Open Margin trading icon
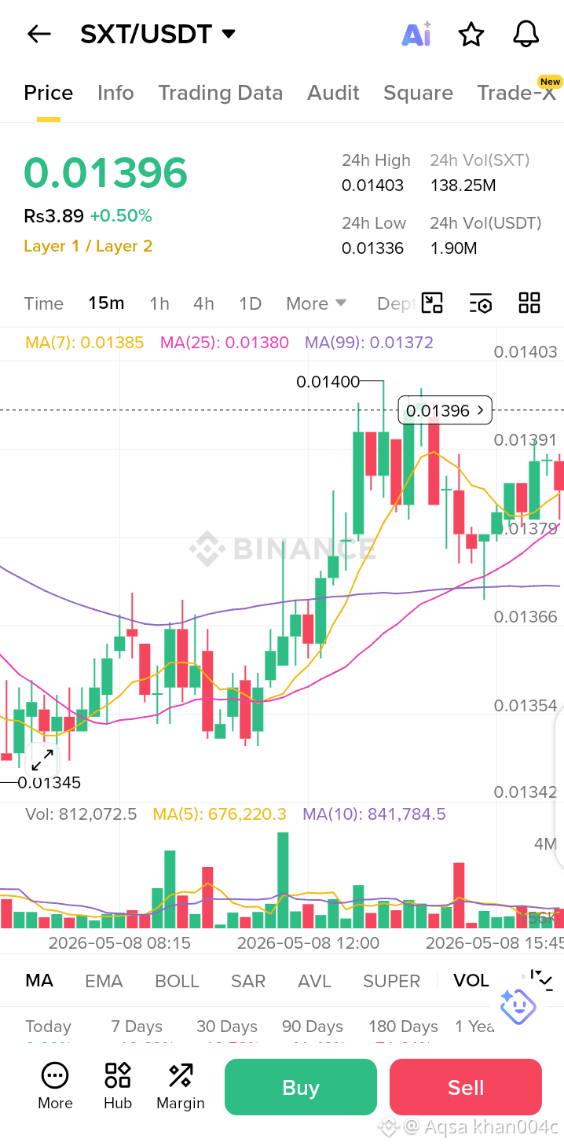 [181, 1086]
